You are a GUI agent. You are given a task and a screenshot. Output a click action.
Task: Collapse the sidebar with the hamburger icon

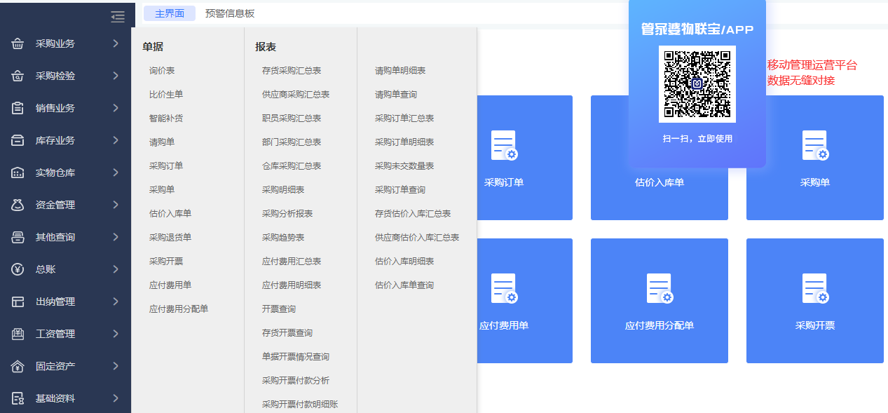(118, 17)
